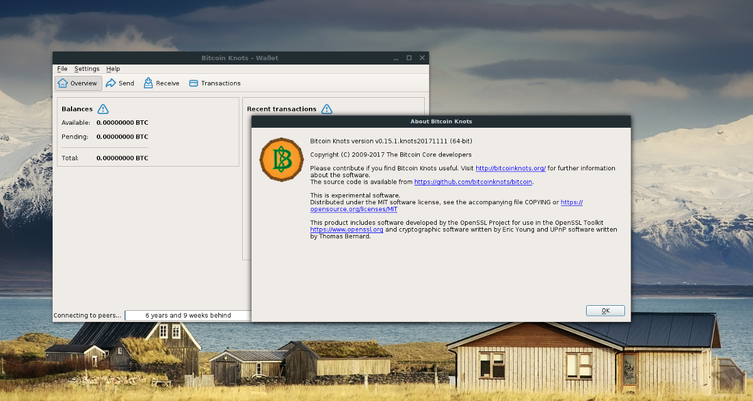Click the 'Connecting to peers...' status text
753x401 pixels.
coord(87,315)
